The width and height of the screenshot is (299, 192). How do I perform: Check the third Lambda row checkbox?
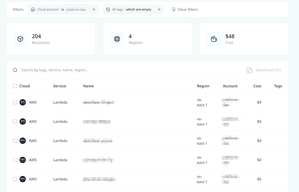pyautogui.click(x=15, y=141)
